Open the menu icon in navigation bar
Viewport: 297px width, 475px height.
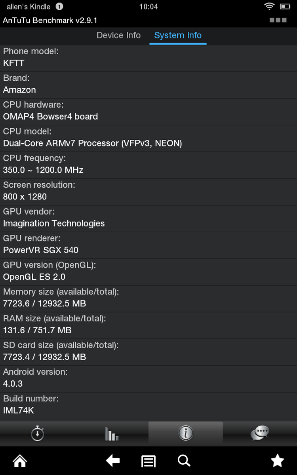(148, 461)
